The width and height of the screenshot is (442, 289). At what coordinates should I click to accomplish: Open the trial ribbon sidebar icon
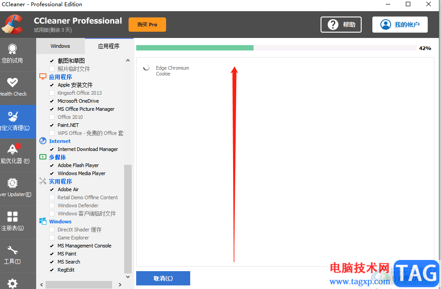point(13,49)
